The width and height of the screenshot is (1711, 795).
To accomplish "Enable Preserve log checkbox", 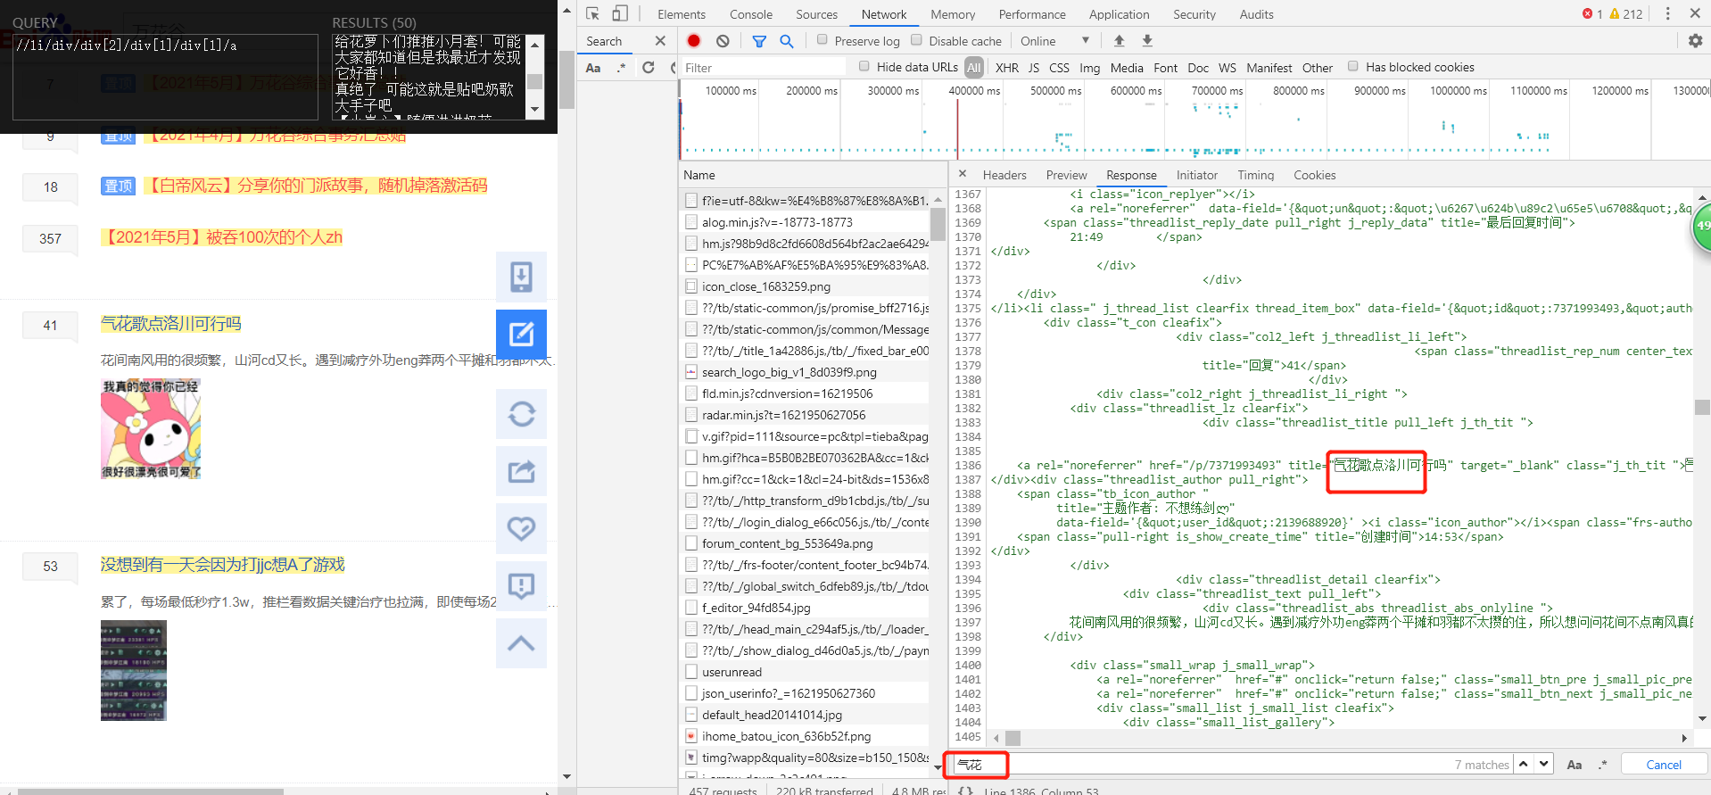I will click(822, 39).
